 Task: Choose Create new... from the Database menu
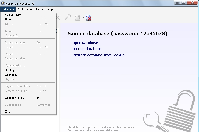[x=28, y=15]
